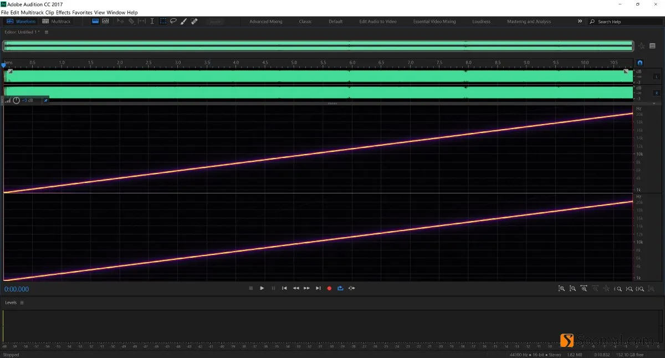Image resolution: width=665 pixels, height=358 pixels.
Task: Move playhead to next marker
Action: coord(318,288)
